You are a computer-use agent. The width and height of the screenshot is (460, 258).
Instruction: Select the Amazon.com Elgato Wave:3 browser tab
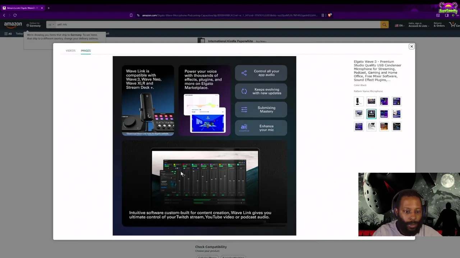pos(23,8)
